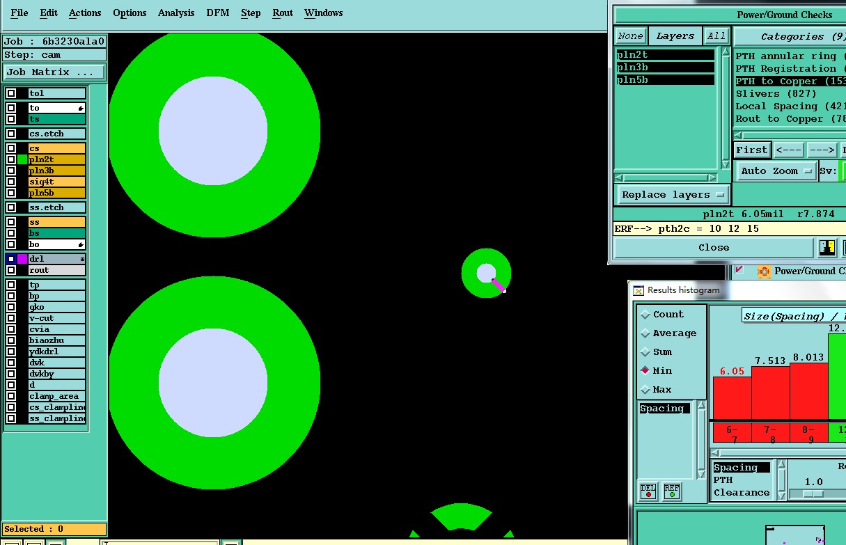The width and height of the screenshot is (846, 545).
Task: Go to next result with right arrow
Action: click(x=822, y=150)
